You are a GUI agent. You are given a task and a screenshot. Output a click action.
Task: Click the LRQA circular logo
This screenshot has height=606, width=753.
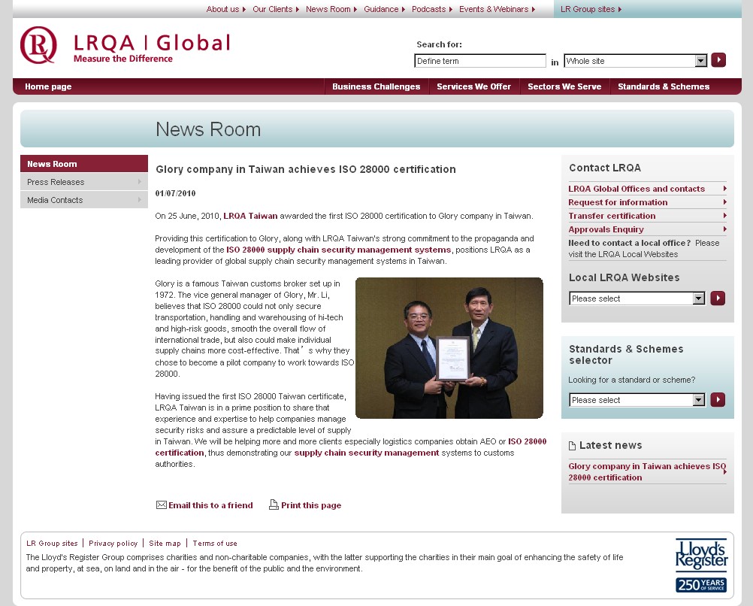pyautogui.click(x=38, y=44)
